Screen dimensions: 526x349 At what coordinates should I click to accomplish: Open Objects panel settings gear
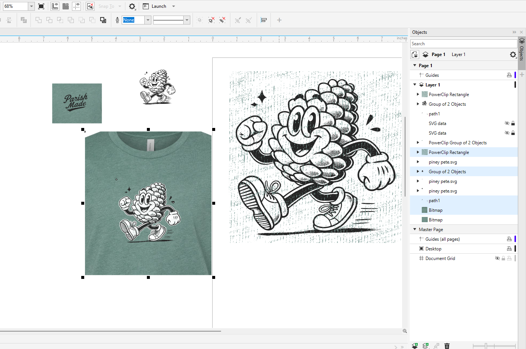[513, 55]
